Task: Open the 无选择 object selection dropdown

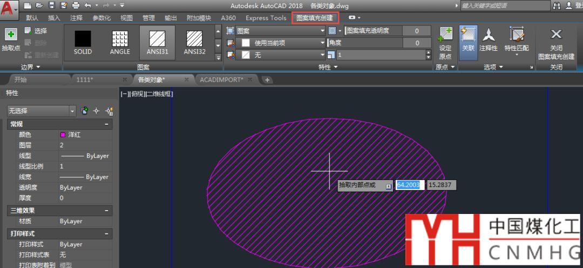Action: pyautogui.click(x=72, y=111)
